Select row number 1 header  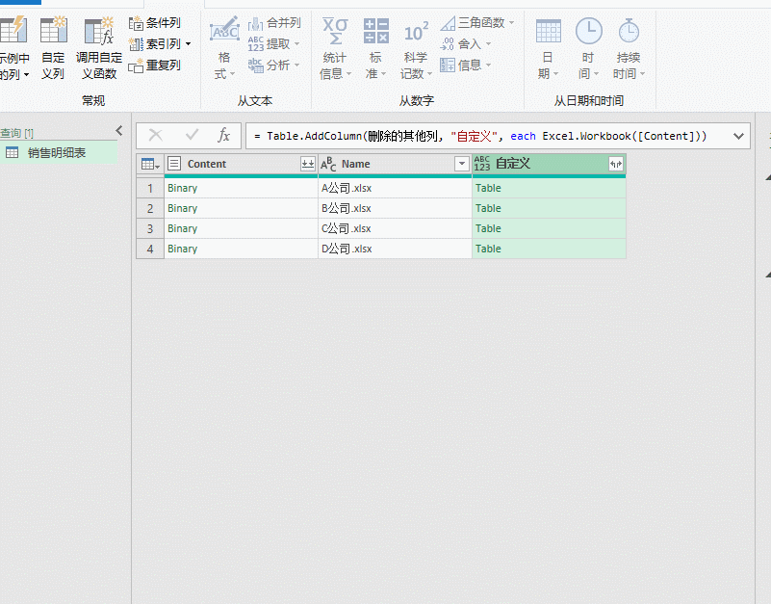tap(150, 188)
